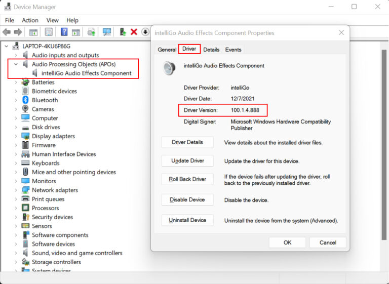Image resolution: width=389 pixels, height=284 pixels.
Task: Click the Update device driver toolbar icon
Action: [x=123, y=32]
